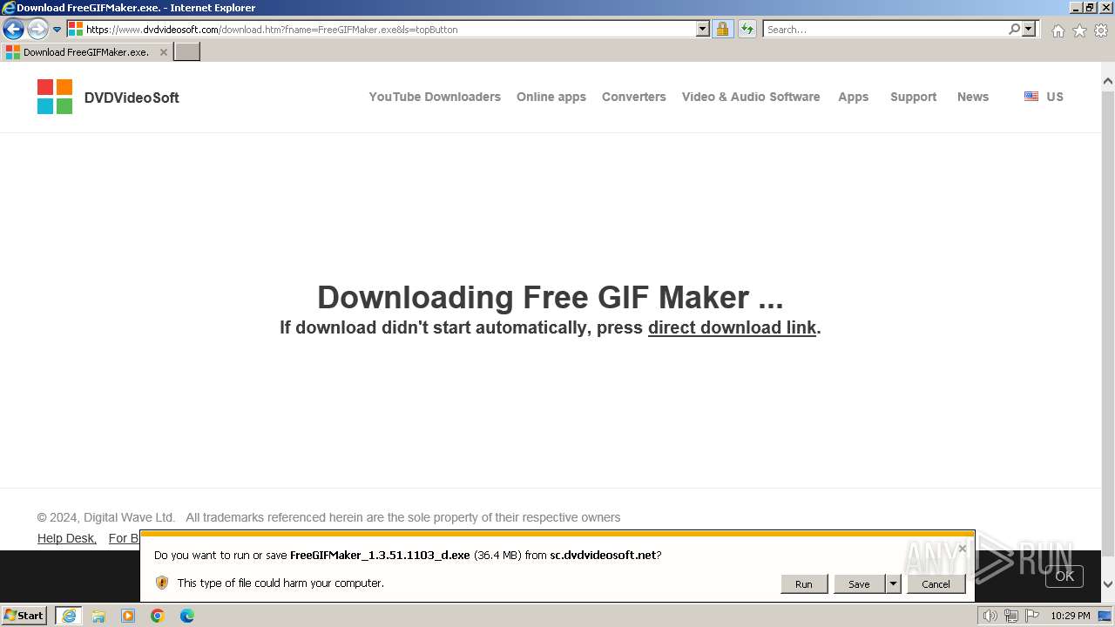Click the browser Back arrow button

coord(13,29)
